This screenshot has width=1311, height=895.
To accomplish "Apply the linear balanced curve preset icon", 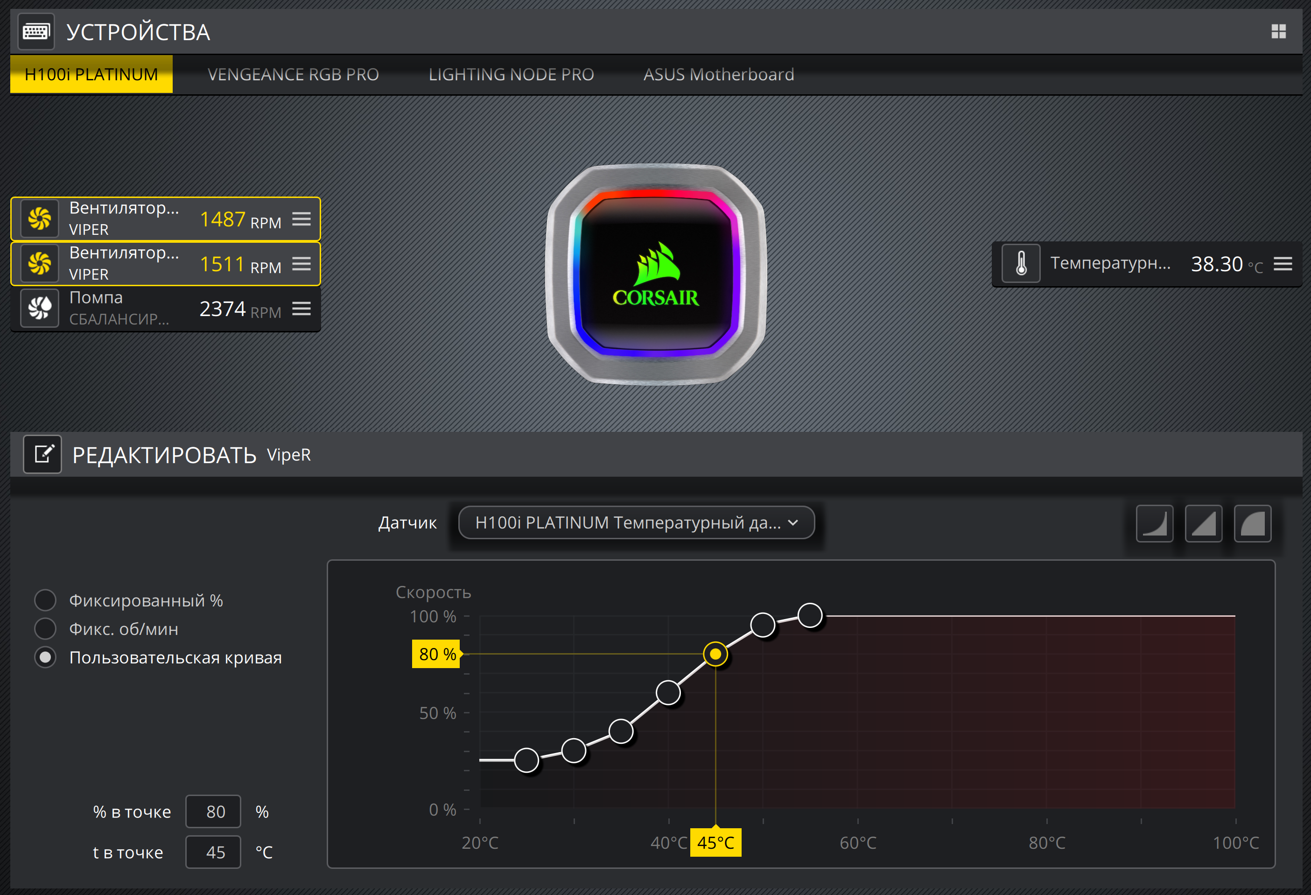I will tap(1203, 524).
